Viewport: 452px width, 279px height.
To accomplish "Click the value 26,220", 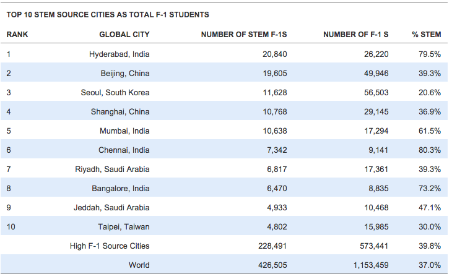I will coord(376,54).
